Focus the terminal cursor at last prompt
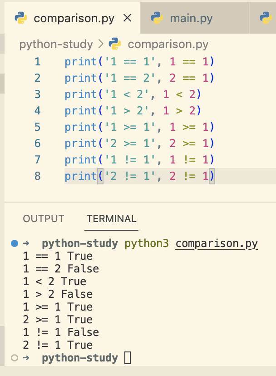The height and width of the screenshot is (376, 276). coord(128,358)
